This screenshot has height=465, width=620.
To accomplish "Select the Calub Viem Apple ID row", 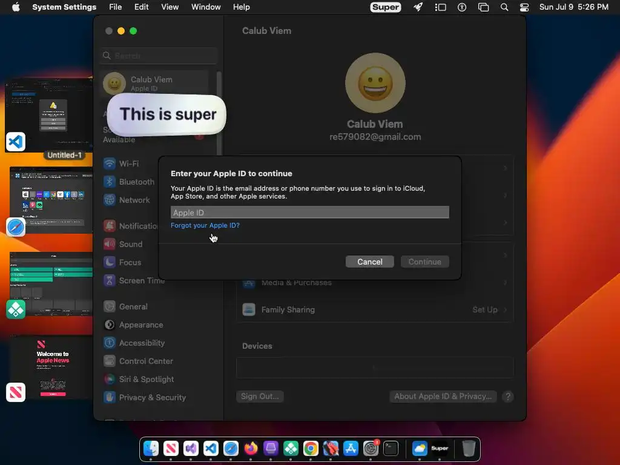I will [155, 84].
